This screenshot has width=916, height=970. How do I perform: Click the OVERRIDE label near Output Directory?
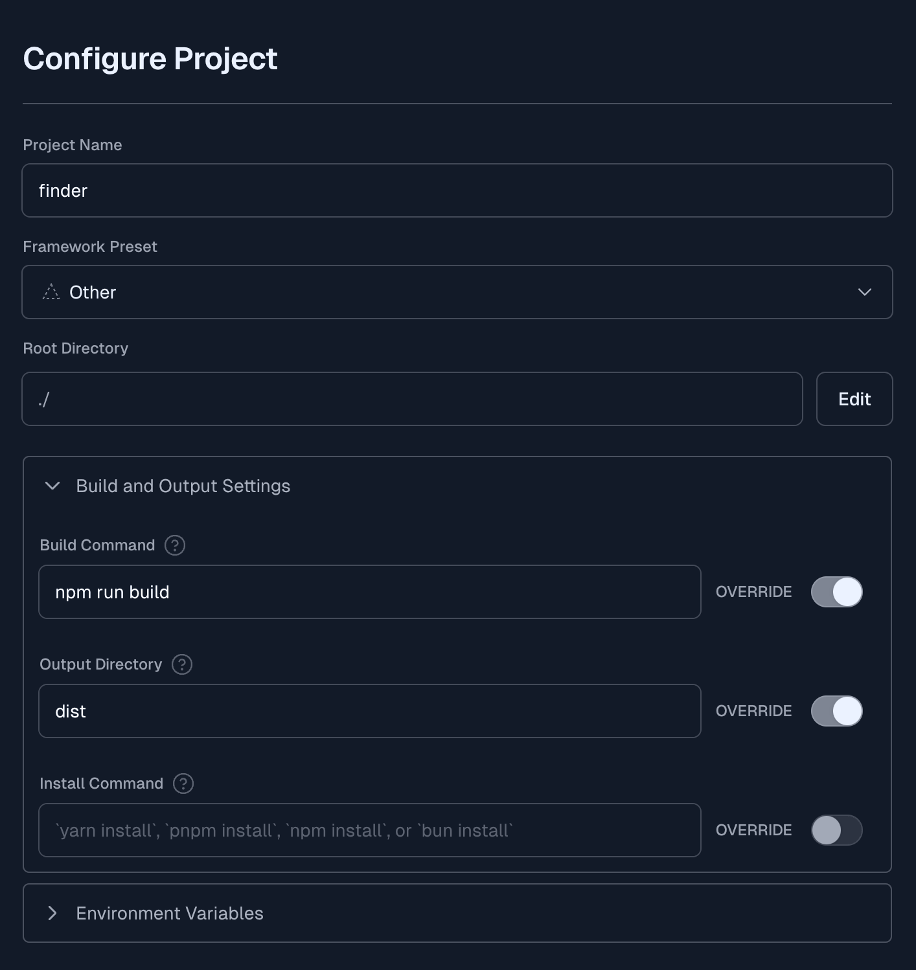pos(753,710)
